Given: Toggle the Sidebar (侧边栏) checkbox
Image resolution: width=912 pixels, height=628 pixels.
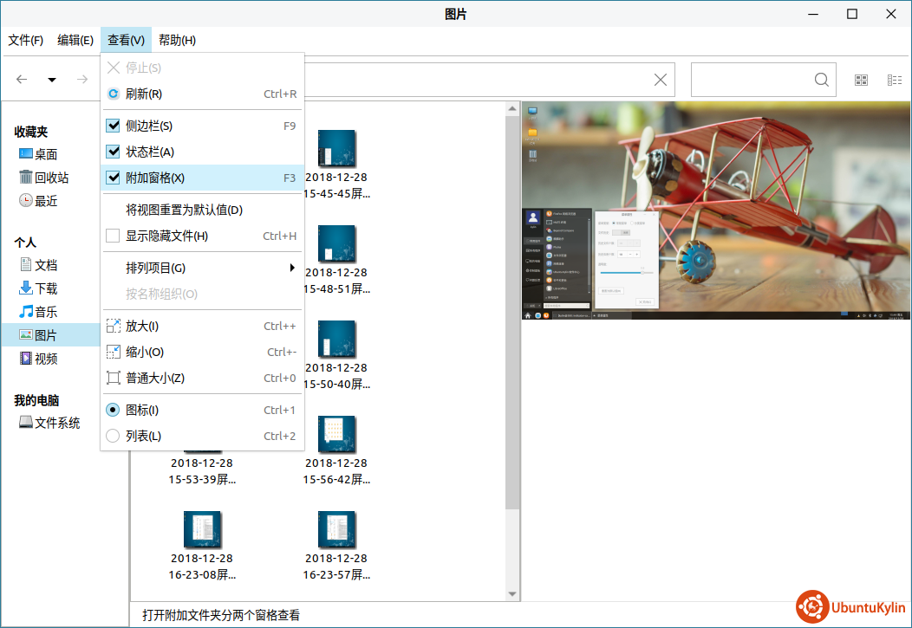Looking at the screenshot, I should pos(113,126).
